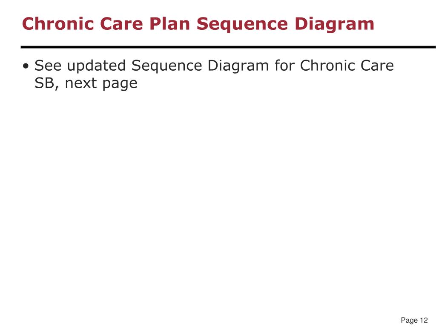
Task: Click the word 'Plan' in the heading
Action: pos(169,24)
